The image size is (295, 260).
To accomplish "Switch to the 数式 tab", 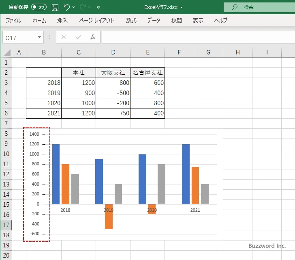I will coord(131,20).
